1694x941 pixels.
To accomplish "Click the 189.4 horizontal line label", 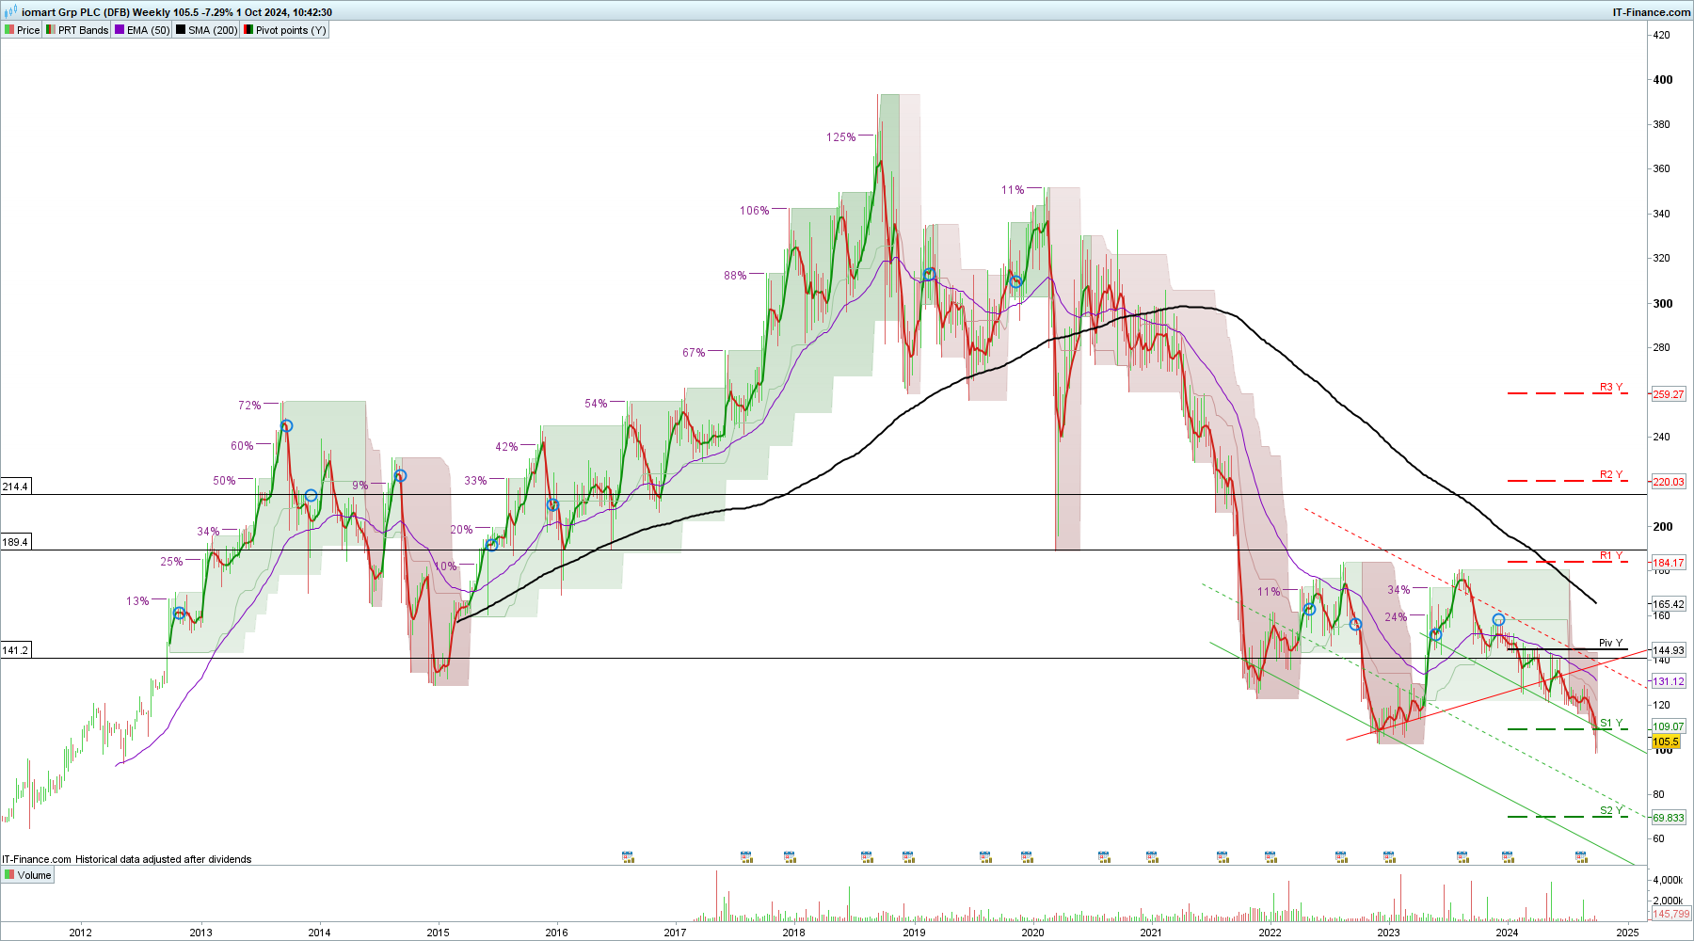I will coord(15,542).
